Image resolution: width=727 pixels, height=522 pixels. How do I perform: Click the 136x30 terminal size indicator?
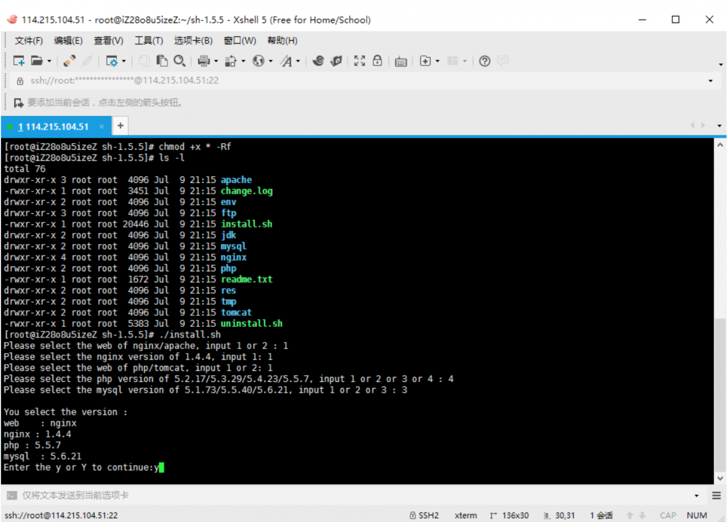click(509, 515)
